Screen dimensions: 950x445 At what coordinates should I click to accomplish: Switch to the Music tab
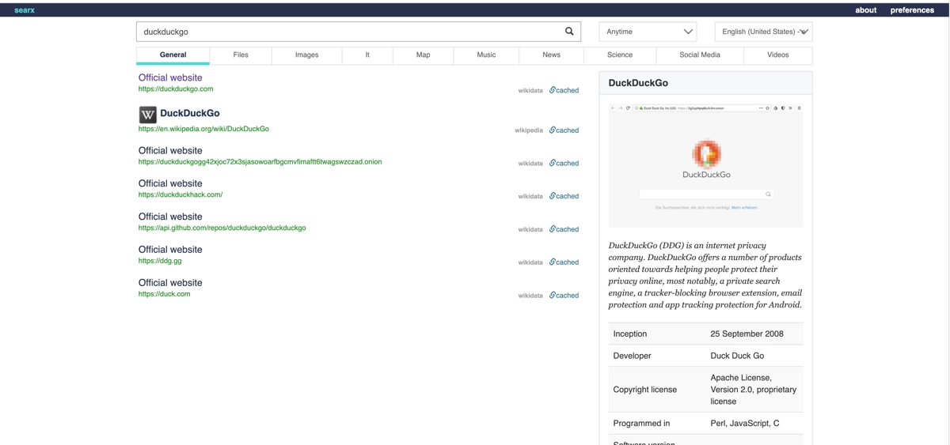click(486, 55)
